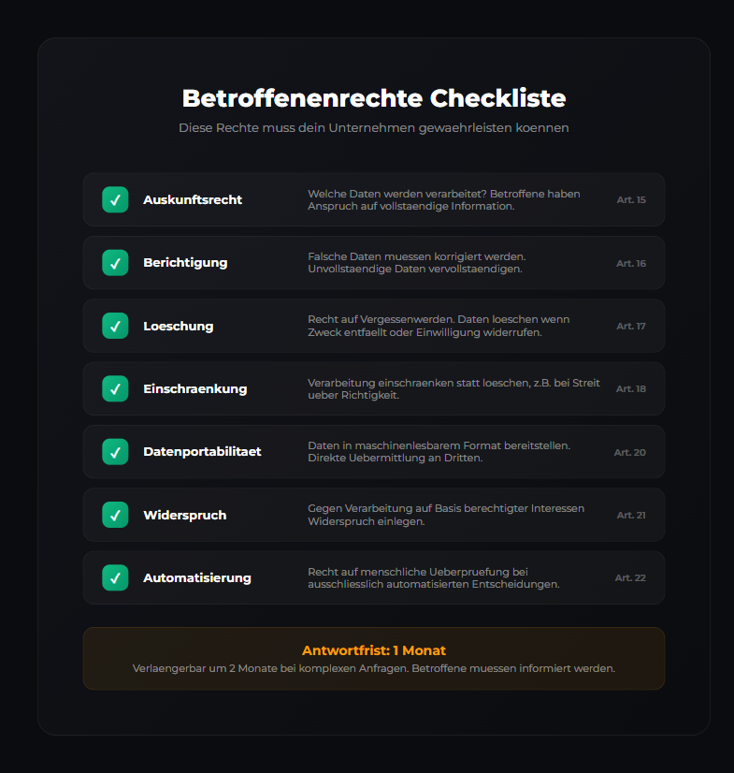
Task: Click the Loeschung description text
Action: [439, 326]
